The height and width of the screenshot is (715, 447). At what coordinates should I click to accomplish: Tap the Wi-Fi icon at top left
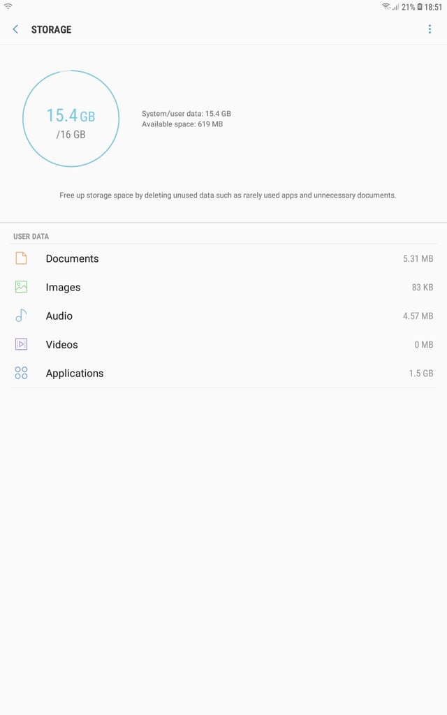[8, 6]
